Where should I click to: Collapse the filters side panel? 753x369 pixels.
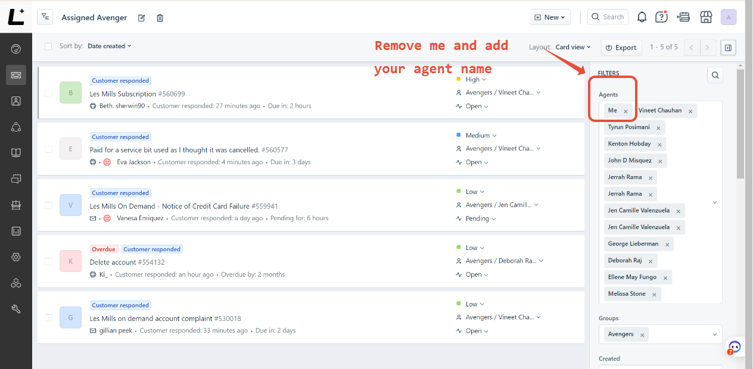click(728, 48)
